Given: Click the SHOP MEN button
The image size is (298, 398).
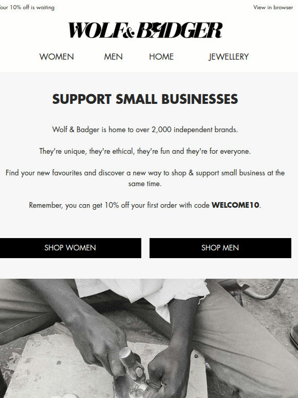Looking at the screenshot, I should click(220, 248).
